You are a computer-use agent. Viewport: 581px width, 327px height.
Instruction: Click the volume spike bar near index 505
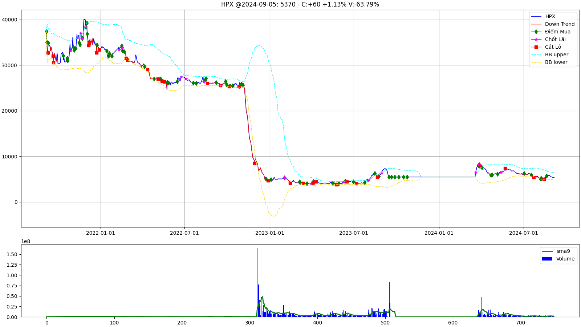(x=389, y=299)
